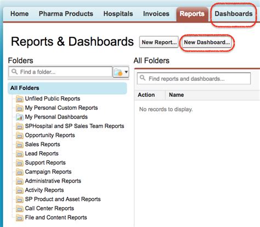Open Unfiled Public Reports folder

pyautogui.click(x=53, y=98)
